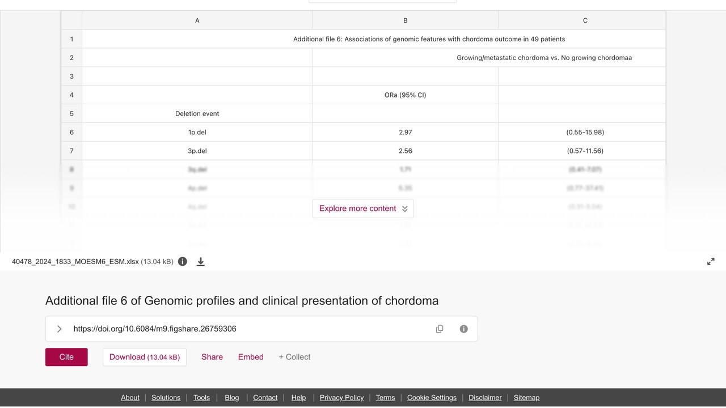Image resolution: width=726 pixels, height=408 pixels.
Task: Open the Privacy Policy footer link
Action: click(342, 398)
